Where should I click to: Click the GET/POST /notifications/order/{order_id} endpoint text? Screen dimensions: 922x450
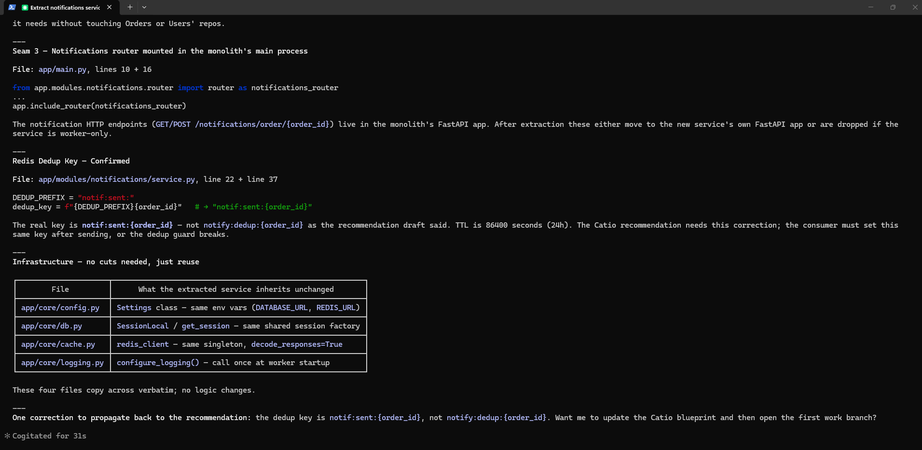[243, 124]
